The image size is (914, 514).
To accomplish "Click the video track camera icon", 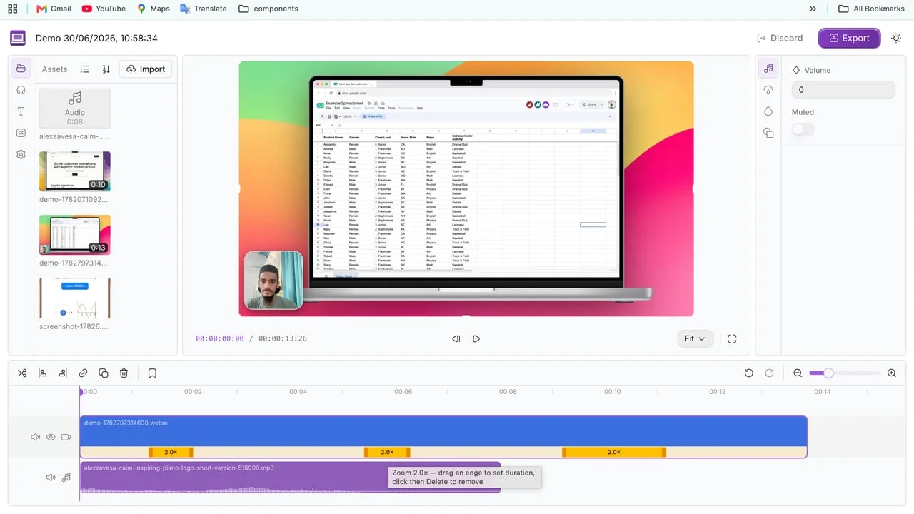I will click(x=66, y=437).
